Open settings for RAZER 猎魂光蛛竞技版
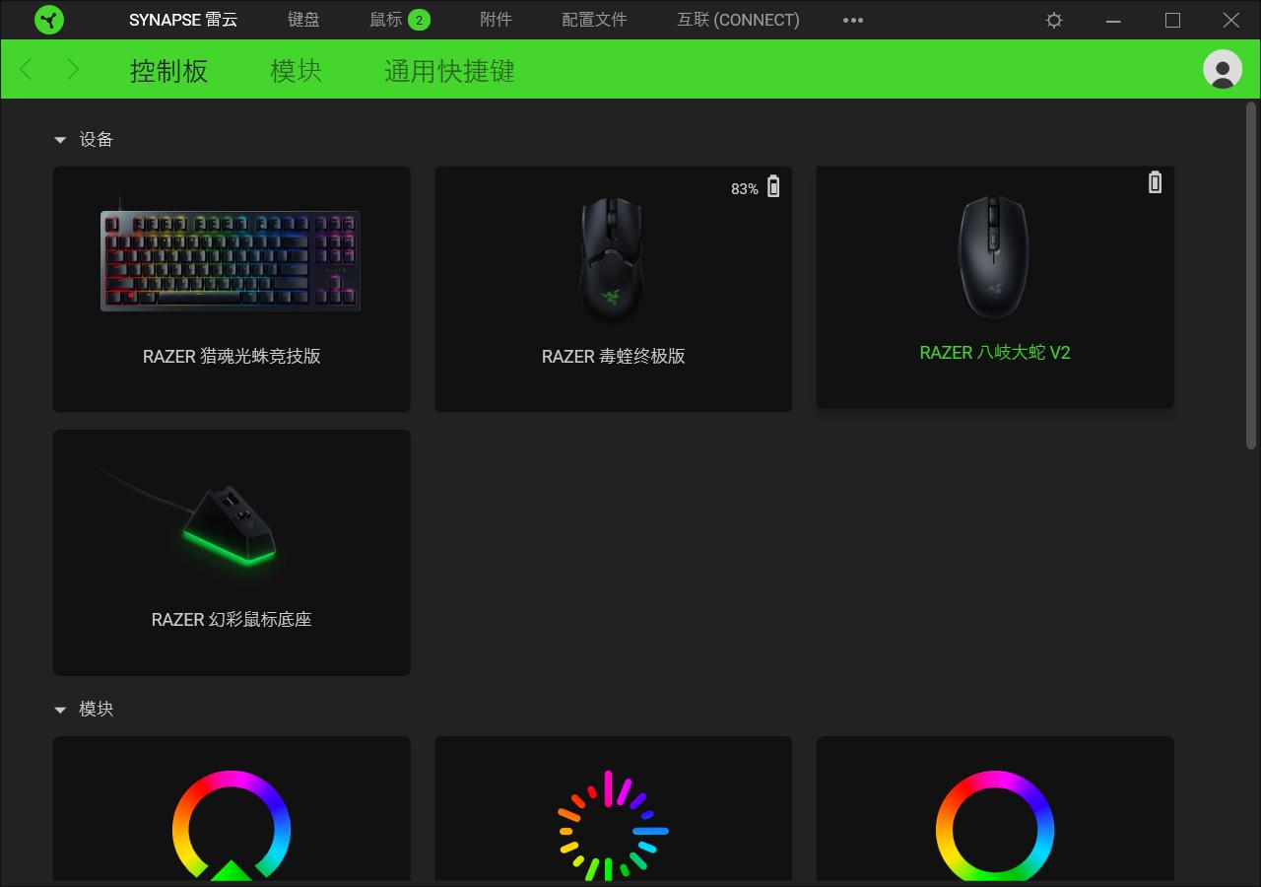 pos(232,288)
